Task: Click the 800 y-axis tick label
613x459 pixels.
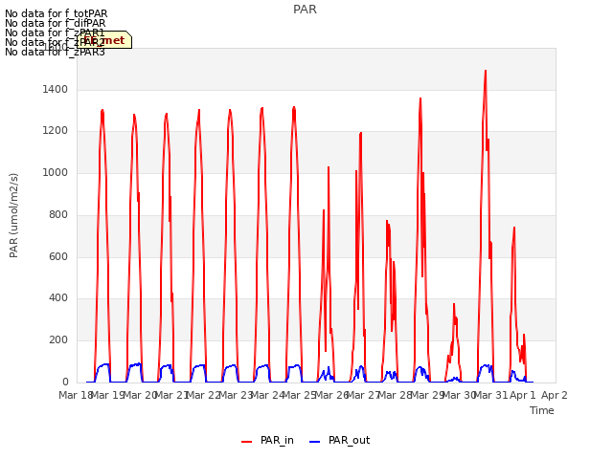Action: click(x=58, y=214)
